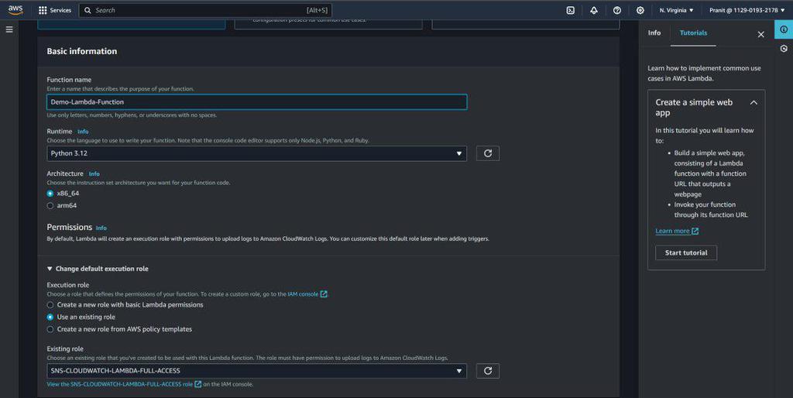This screenshot has height=398, width=793.
Task: Close the Tutorials side panel
Action: click(x=760, y=34)
